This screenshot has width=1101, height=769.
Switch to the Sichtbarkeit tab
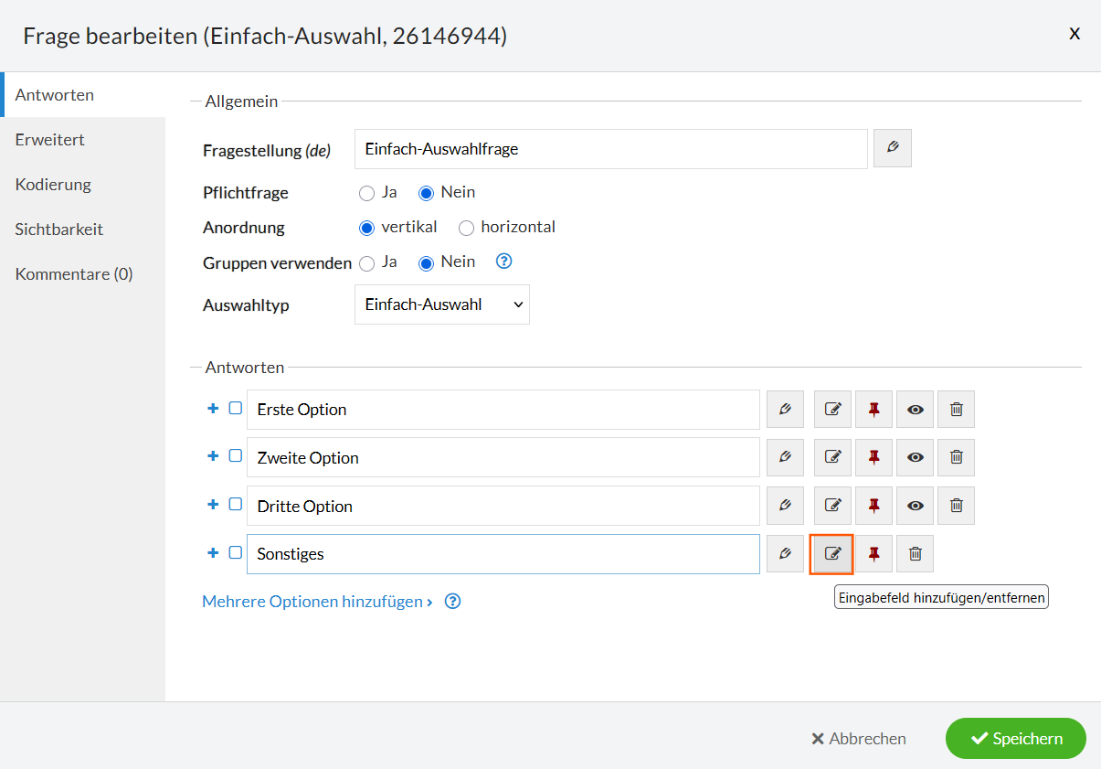point(59,230)
